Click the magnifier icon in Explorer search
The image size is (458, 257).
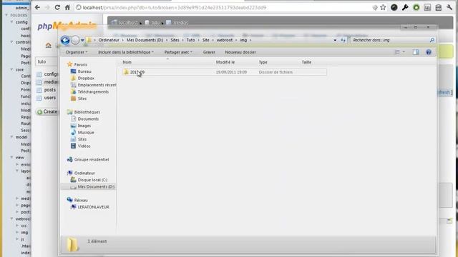(x=432, y=40)
